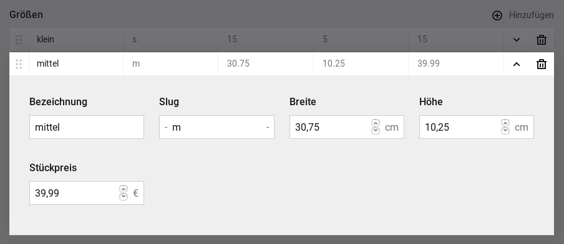This screenshot has height=244, width=564.
Task: Decrease Höhe value with down arrow
Action: click(505, 131)
